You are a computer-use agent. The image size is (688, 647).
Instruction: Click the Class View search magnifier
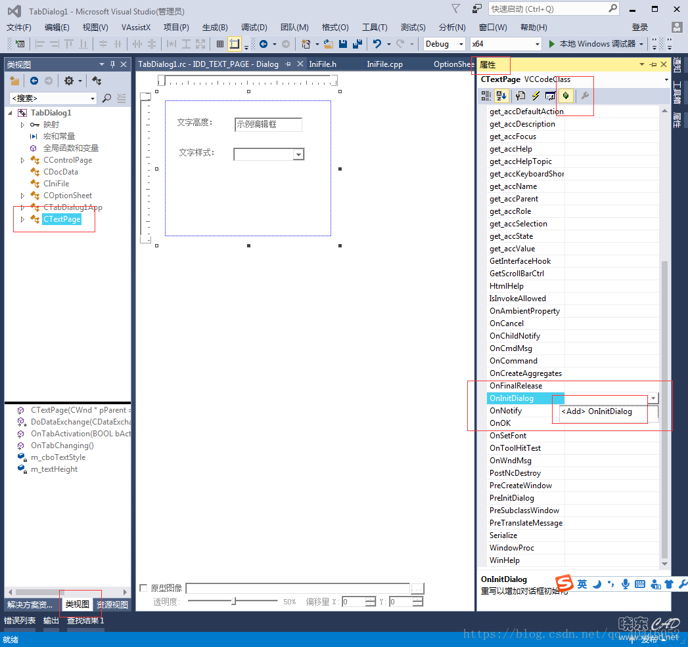[106, 98]
